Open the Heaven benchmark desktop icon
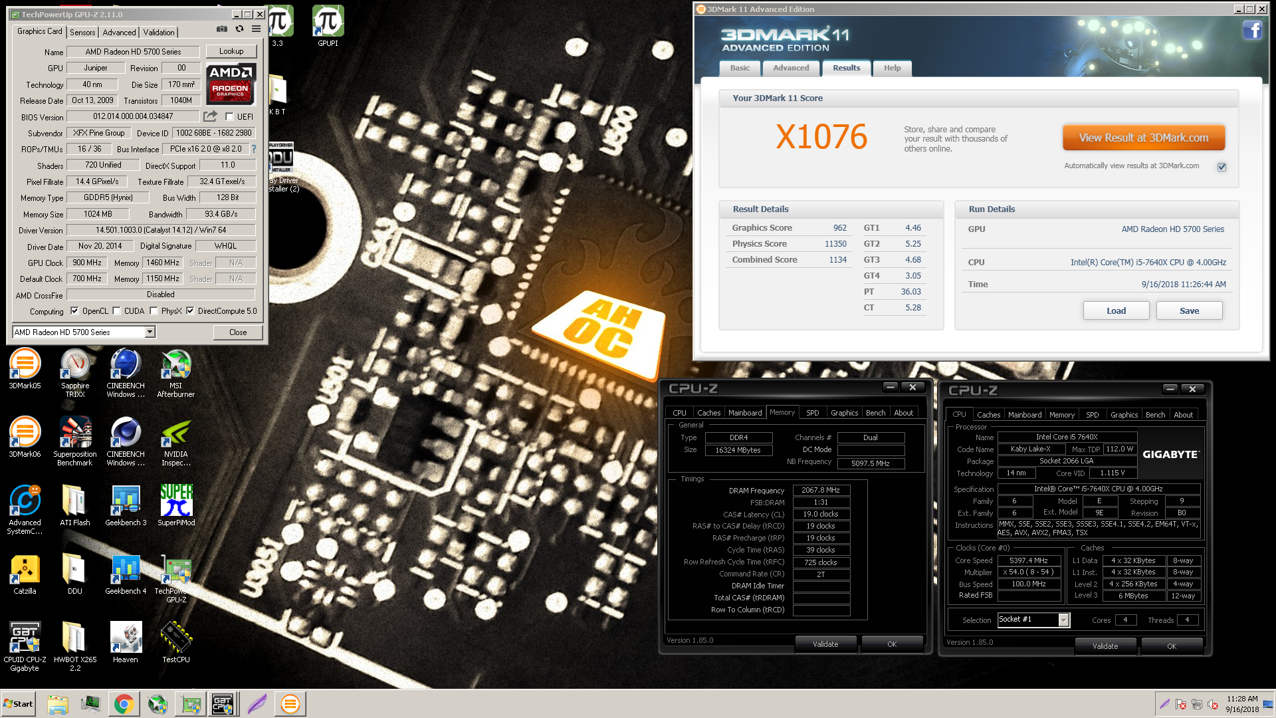 pyautogui.click(x=126, y=643)
